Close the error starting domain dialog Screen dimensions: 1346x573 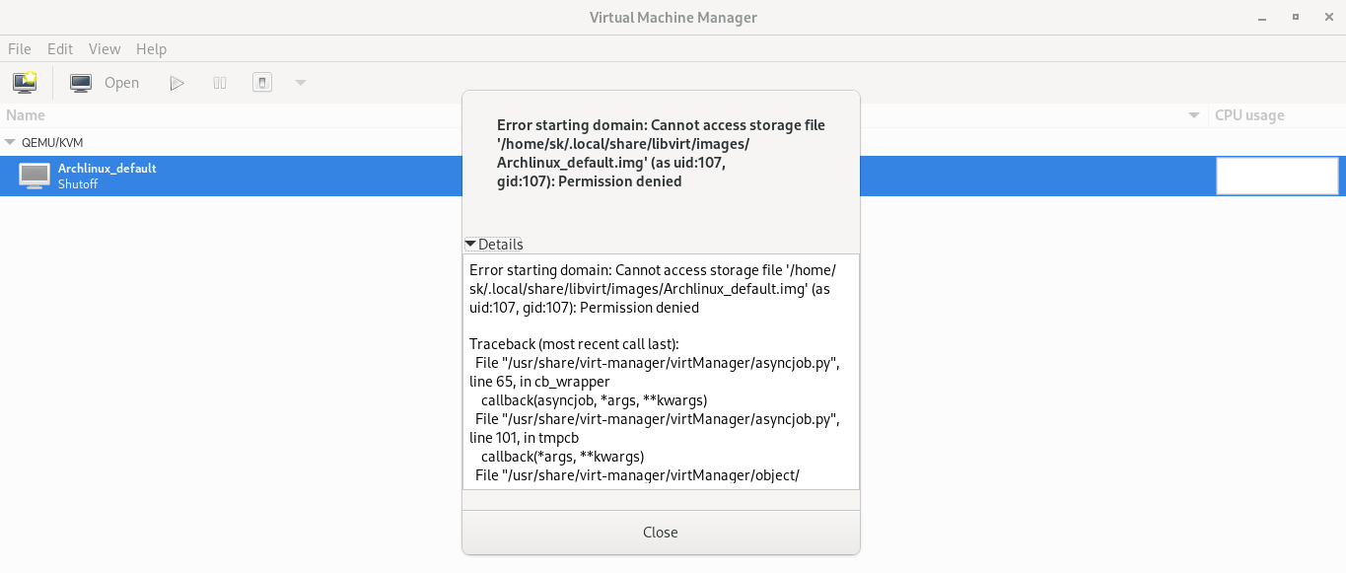click(660, 532)
